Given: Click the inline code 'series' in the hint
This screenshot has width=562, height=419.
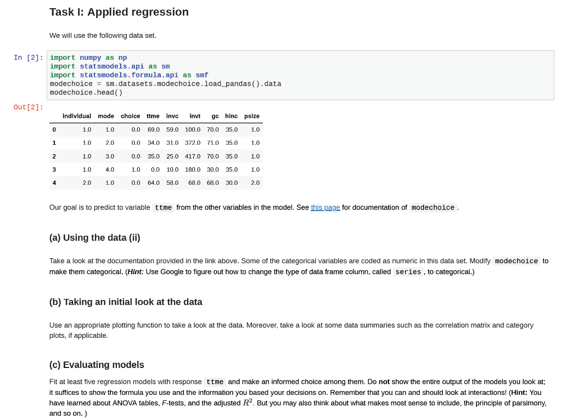Looking at the screenshot, I should [x=408, y=272].
